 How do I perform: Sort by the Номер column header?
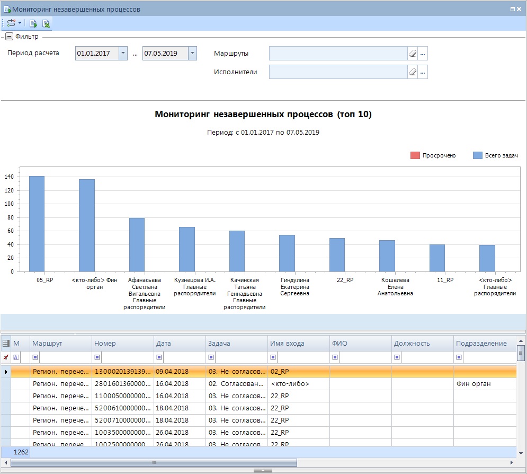pos(122,344)
